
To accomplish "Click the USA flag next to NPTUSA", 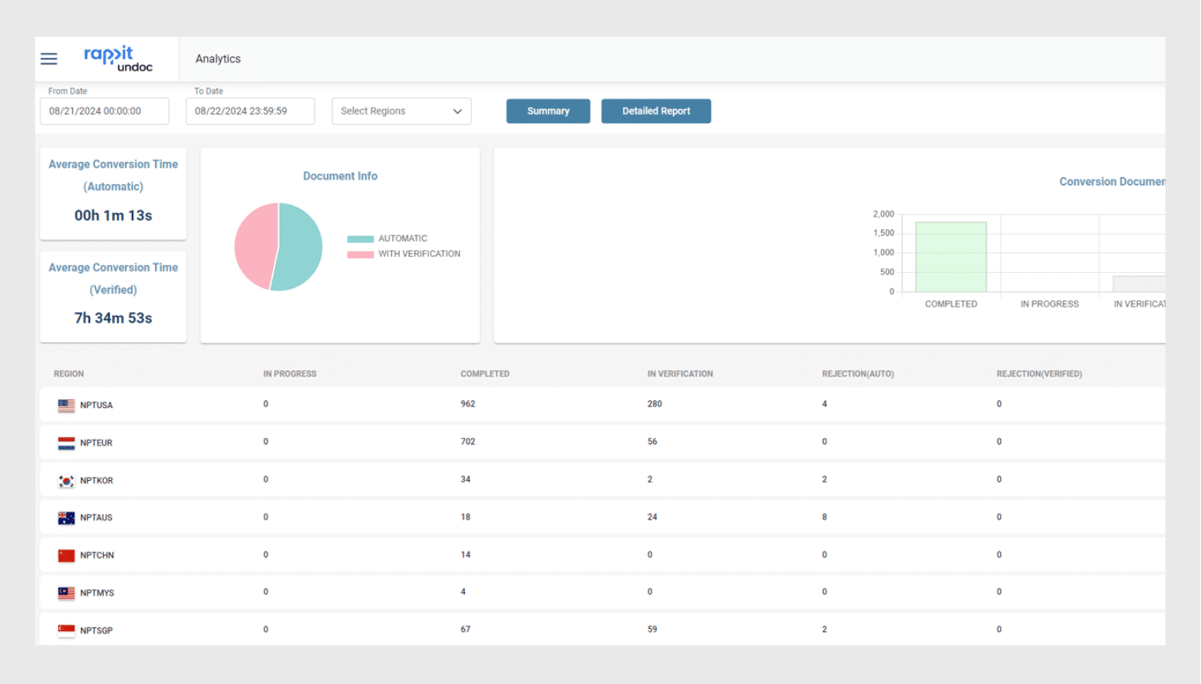I will point(66,405).
